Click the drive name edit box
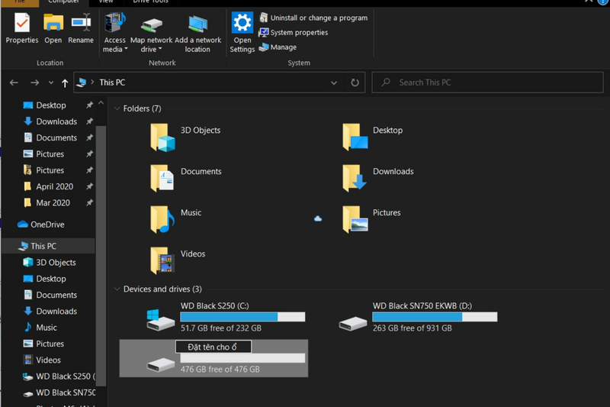 point(213,347)
